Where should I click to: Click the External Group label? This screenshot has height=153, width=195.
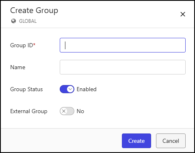(x=29, y=111)
